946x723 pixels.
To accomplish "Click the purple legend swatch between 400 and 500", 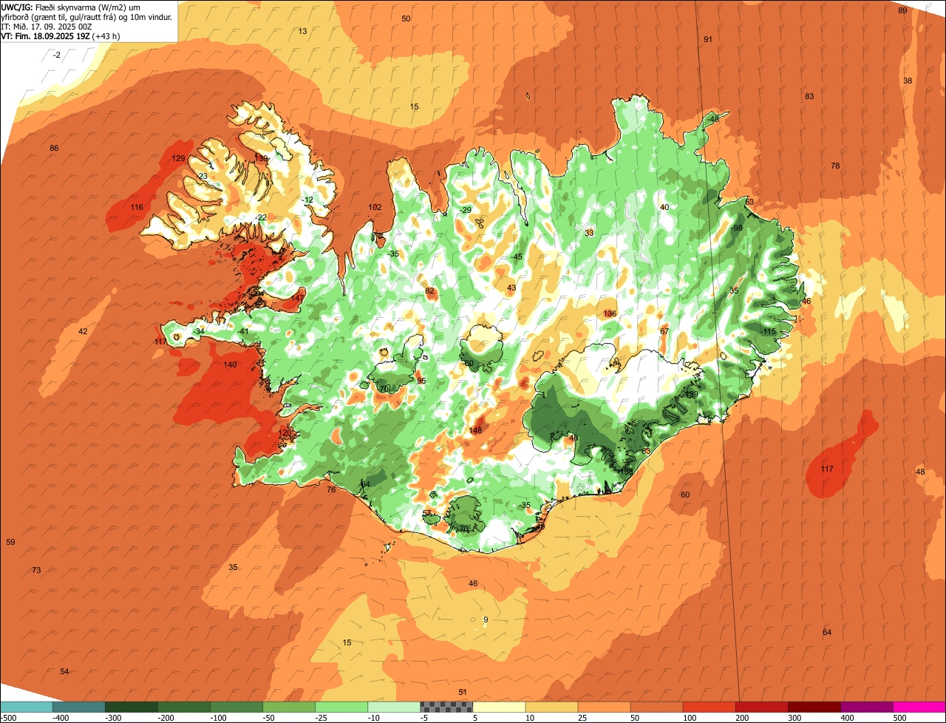I will tap(867, 707).
